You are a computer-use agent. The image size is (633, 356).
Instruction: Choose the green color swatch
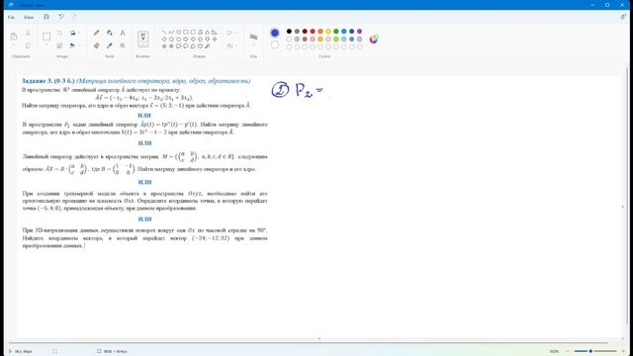[x=336, y=31]
